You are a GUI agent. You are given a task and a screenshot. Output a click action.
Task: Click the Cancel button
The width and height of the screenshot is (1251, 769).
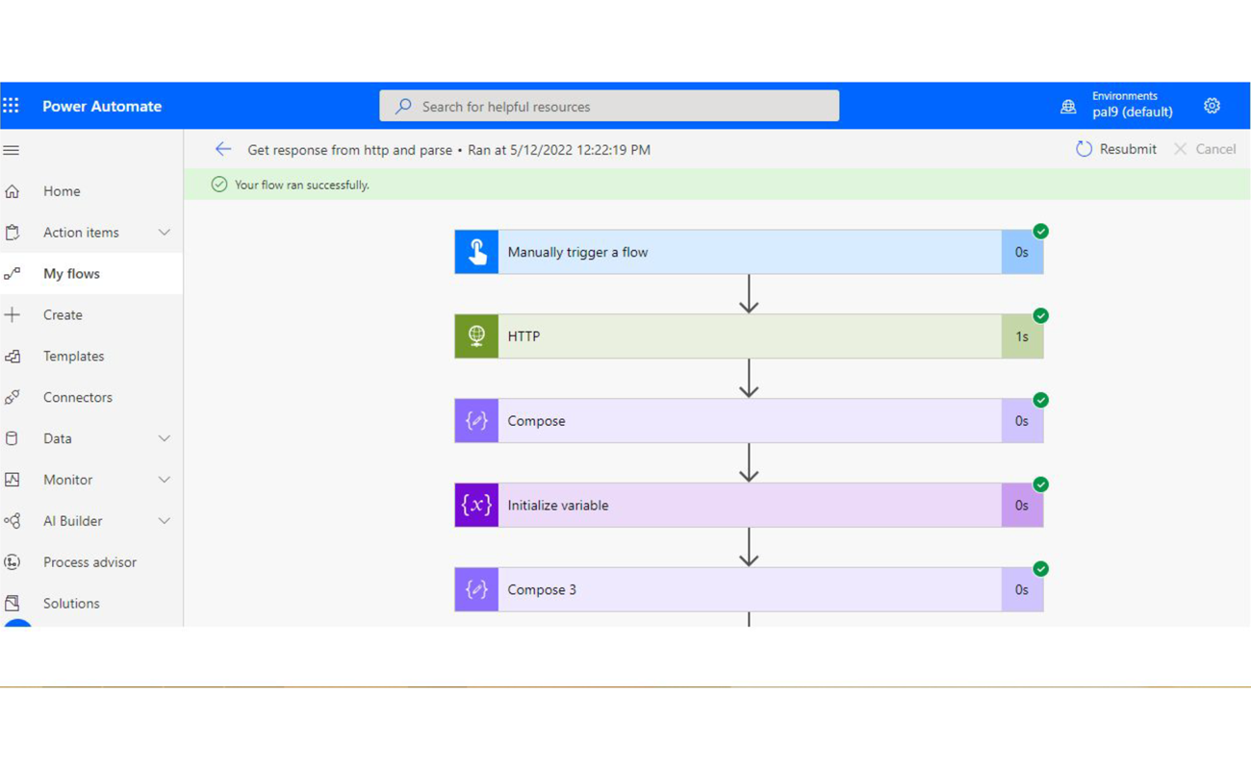pos(1204,149)
